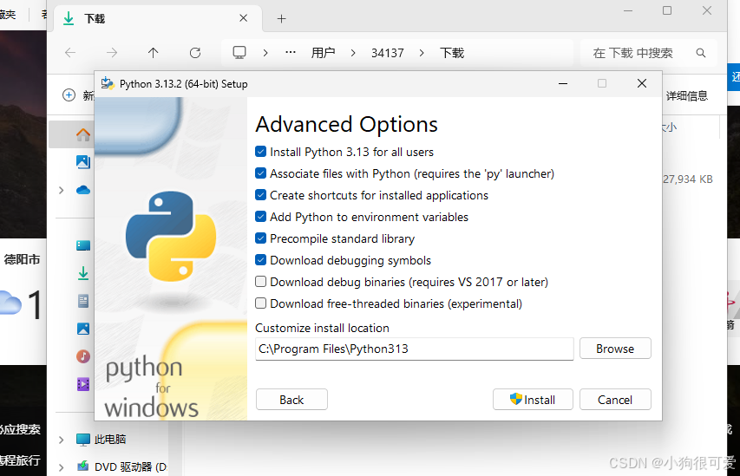
Task: Open Gallery in Explorer sidebar
Action: 83,162
